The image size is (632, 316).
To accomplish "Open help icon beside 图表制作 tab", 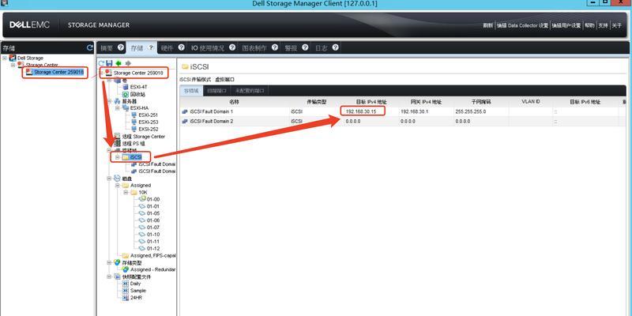I will point(275,47).
